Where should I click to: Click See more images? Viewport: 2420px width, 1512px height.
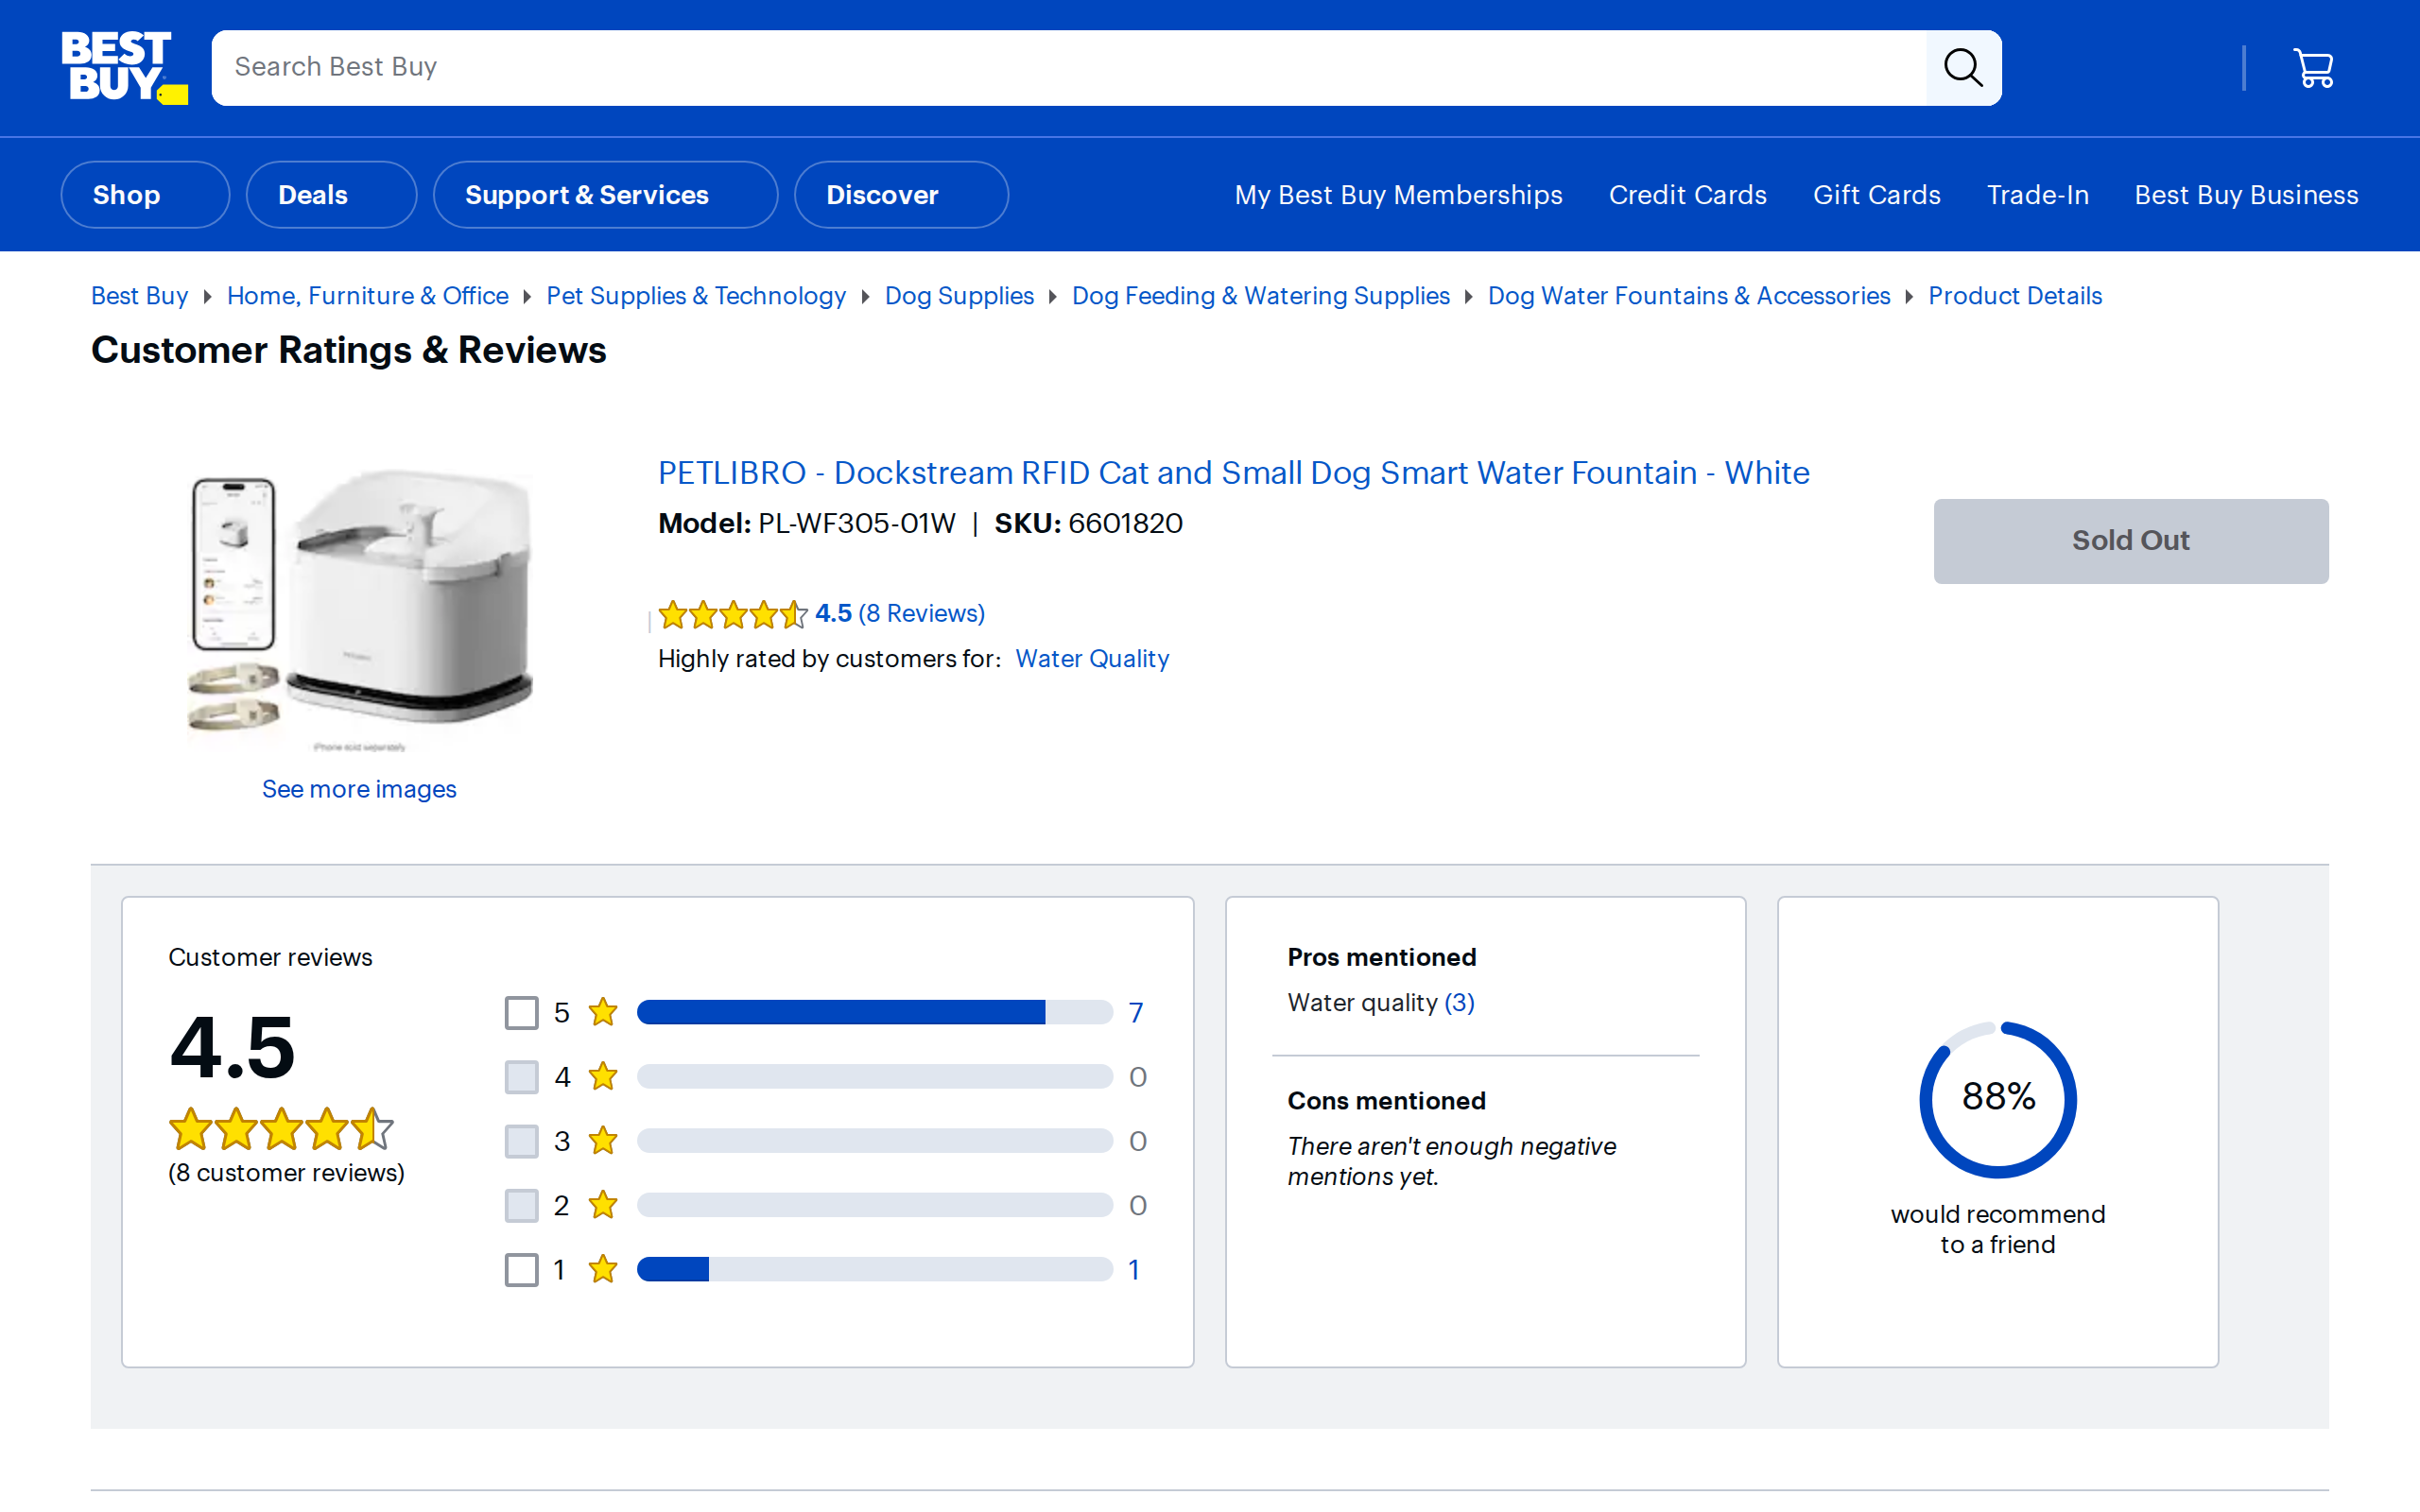point(359,789)
